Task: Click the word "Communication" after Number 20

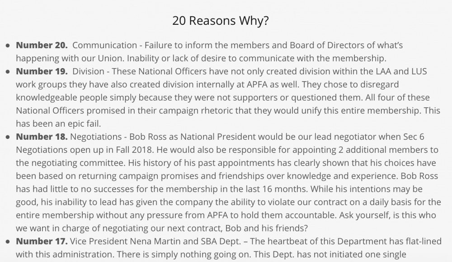Action: (x=104, y=46)
